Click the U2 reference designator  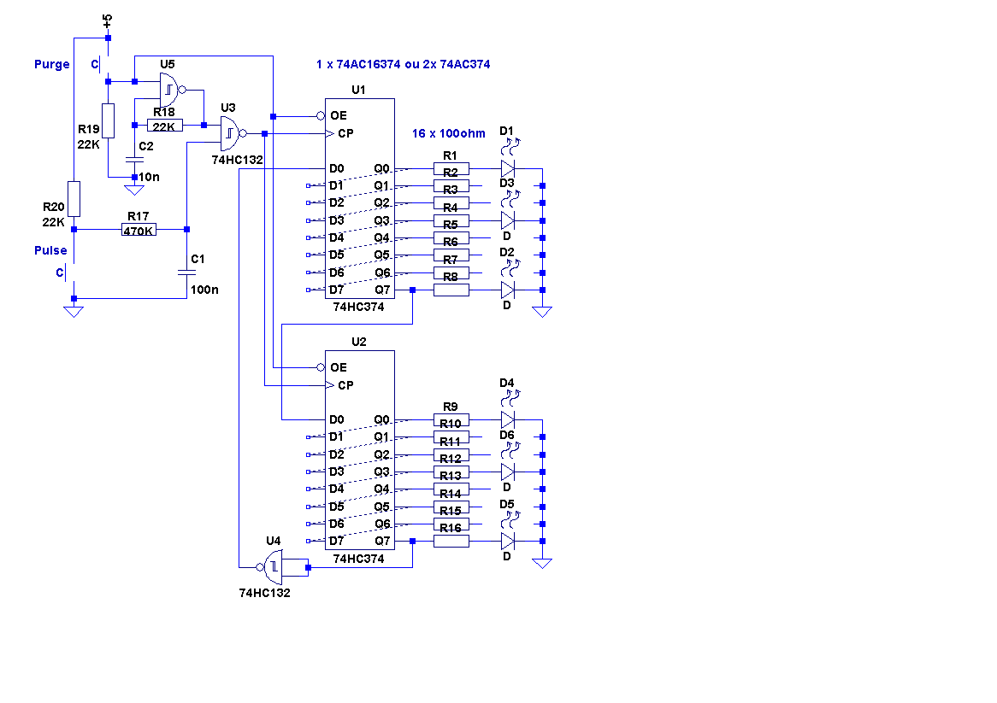(358, 342)
